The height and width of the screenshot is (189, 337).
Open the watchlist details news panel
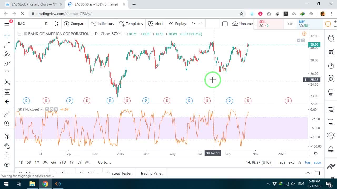331,52
